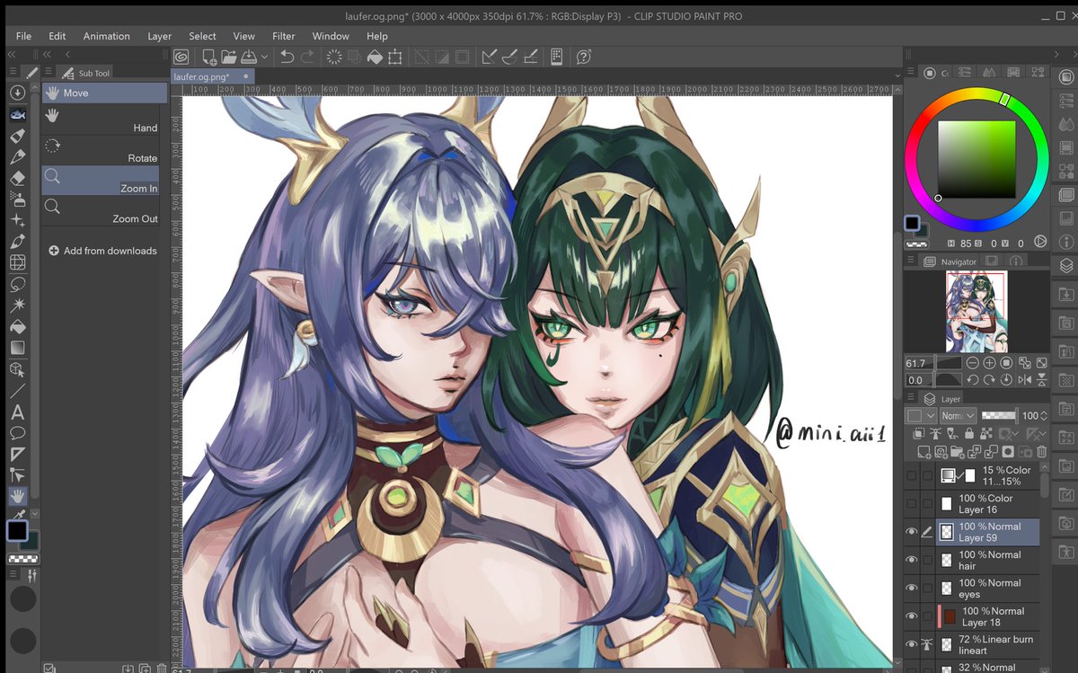Hide the lineart layer
Image resolution: width=1078 pixels, height=673 pixels.
(x=912, y=644)
